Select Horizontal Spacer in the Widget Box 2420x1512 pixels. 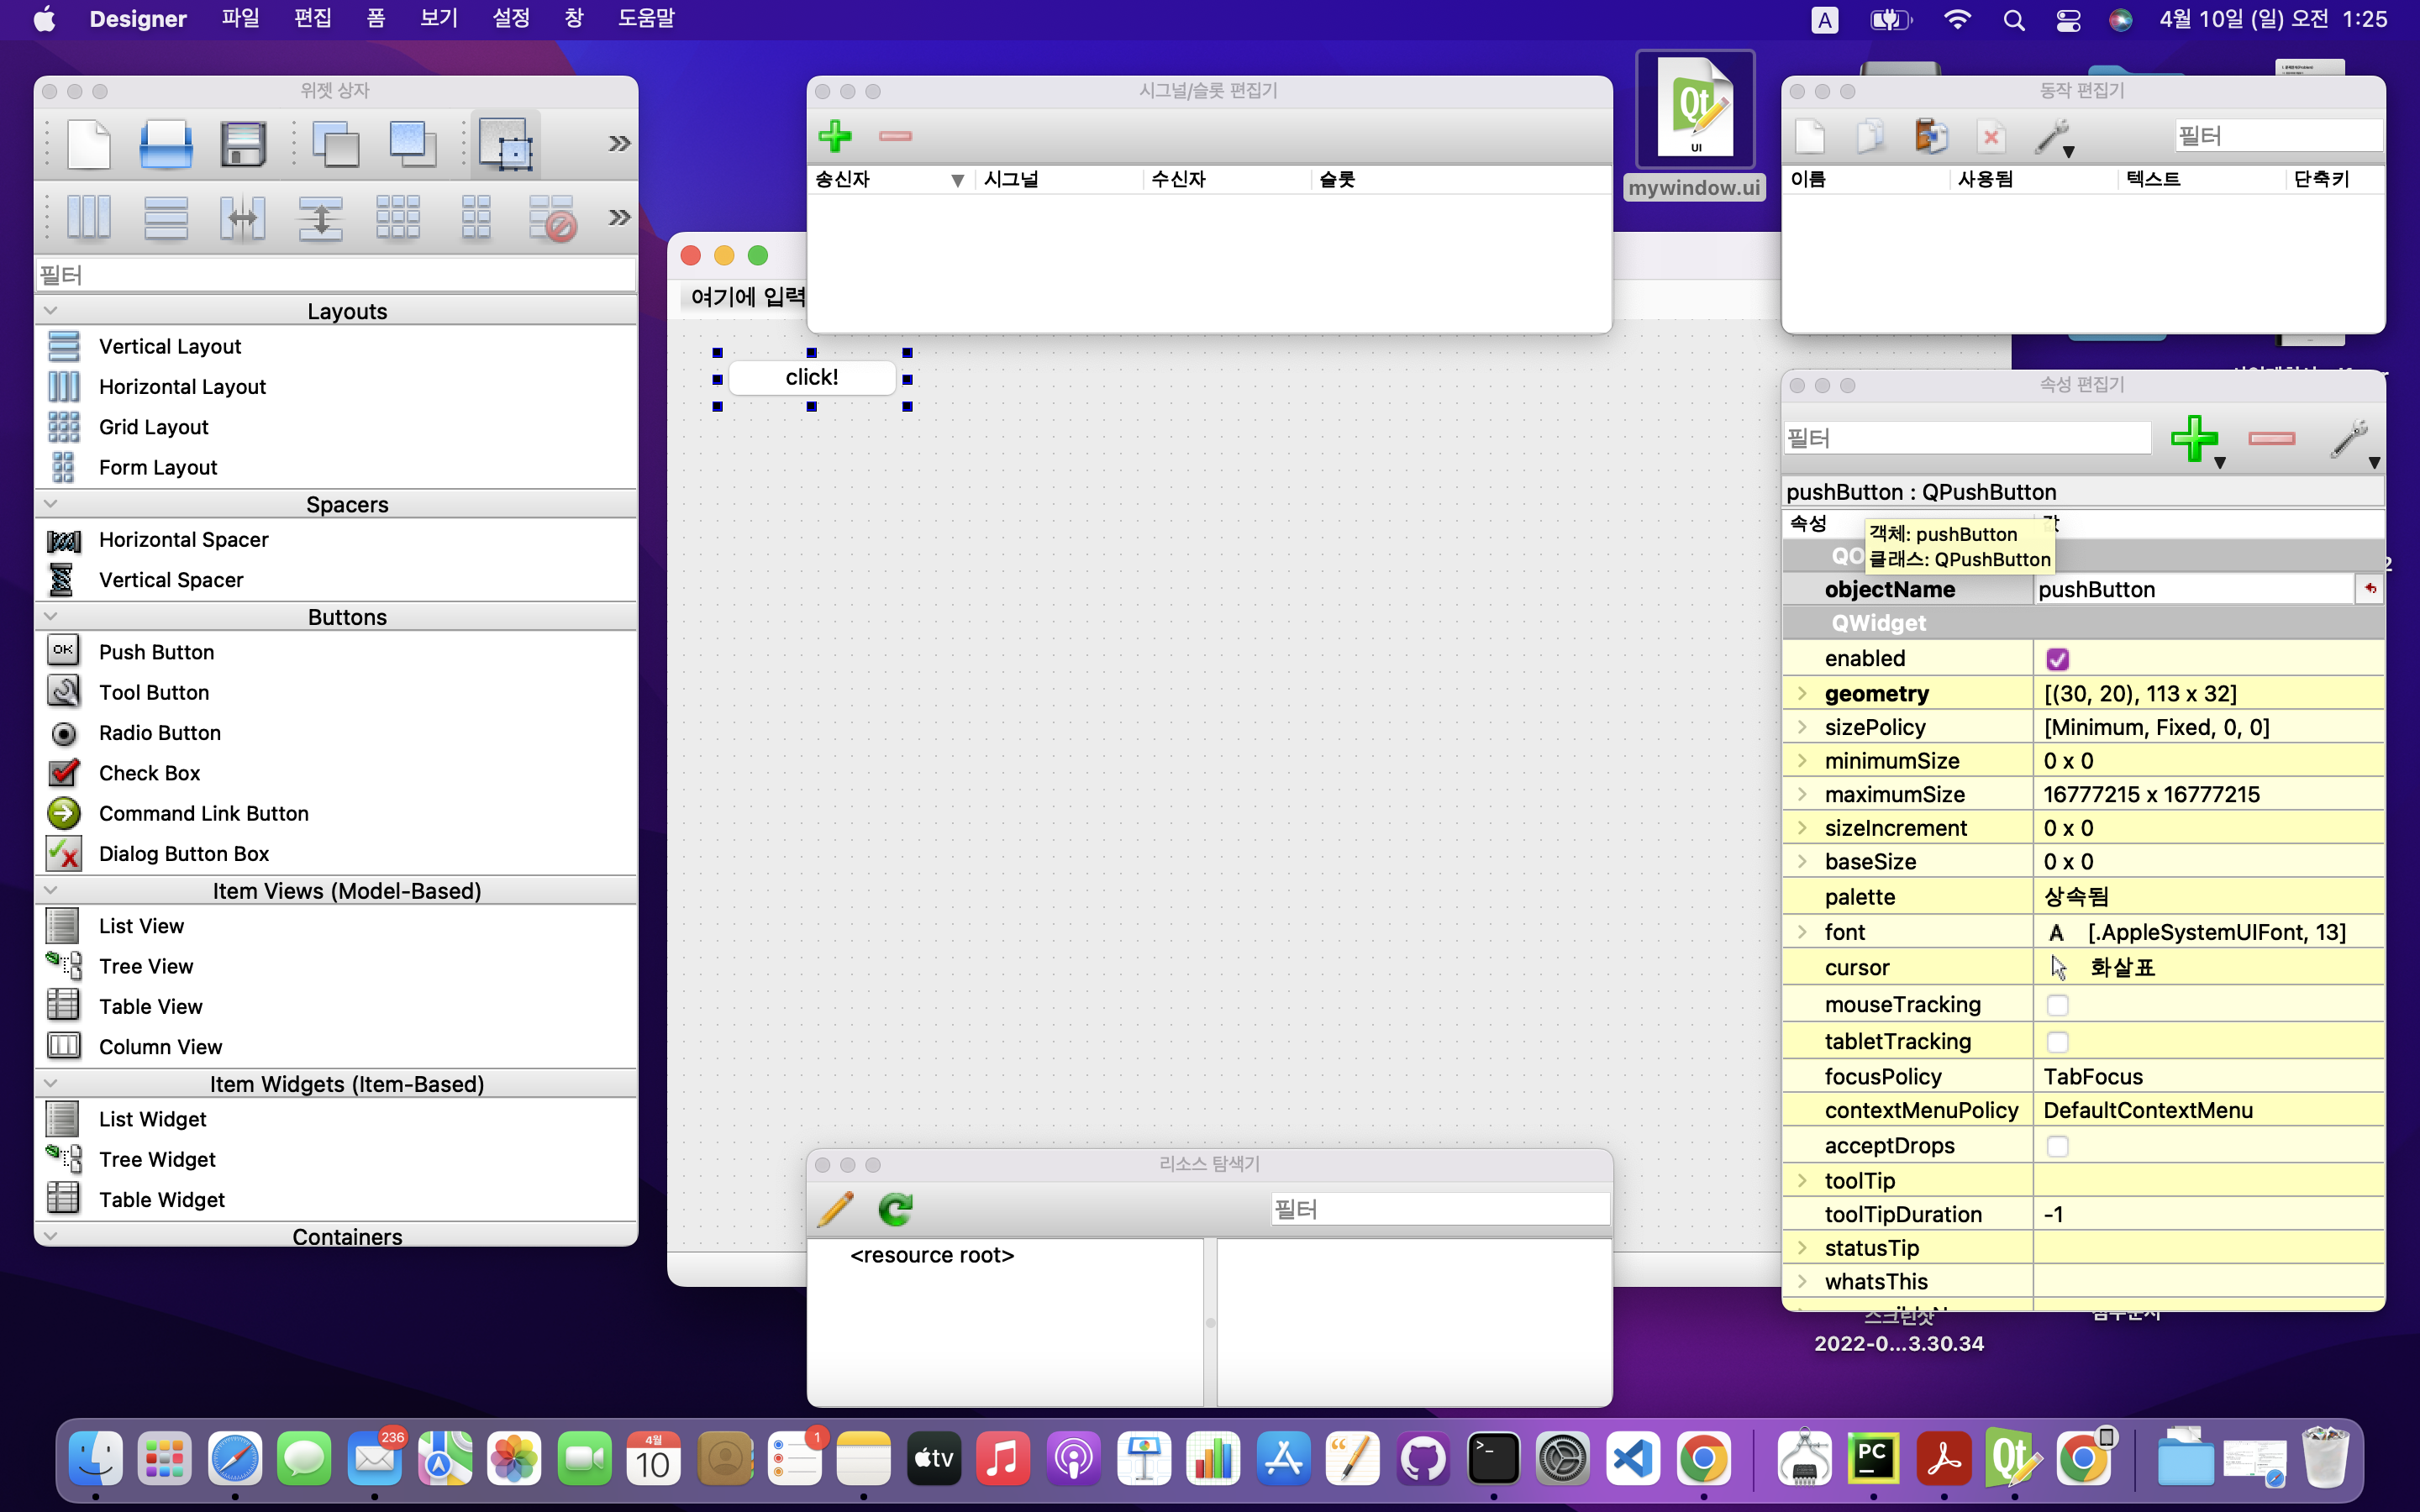click(x=184, y=540)
